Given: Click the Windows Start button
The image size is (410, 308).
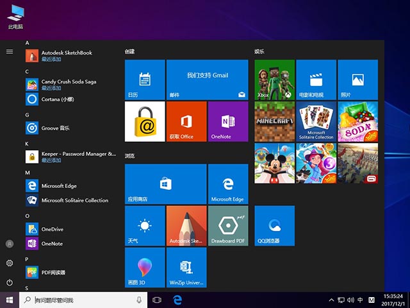Looking at the screenshot, I should point(10,300).
